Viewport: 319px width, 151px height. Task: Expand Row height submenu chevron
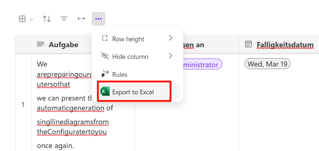(170, 38)
